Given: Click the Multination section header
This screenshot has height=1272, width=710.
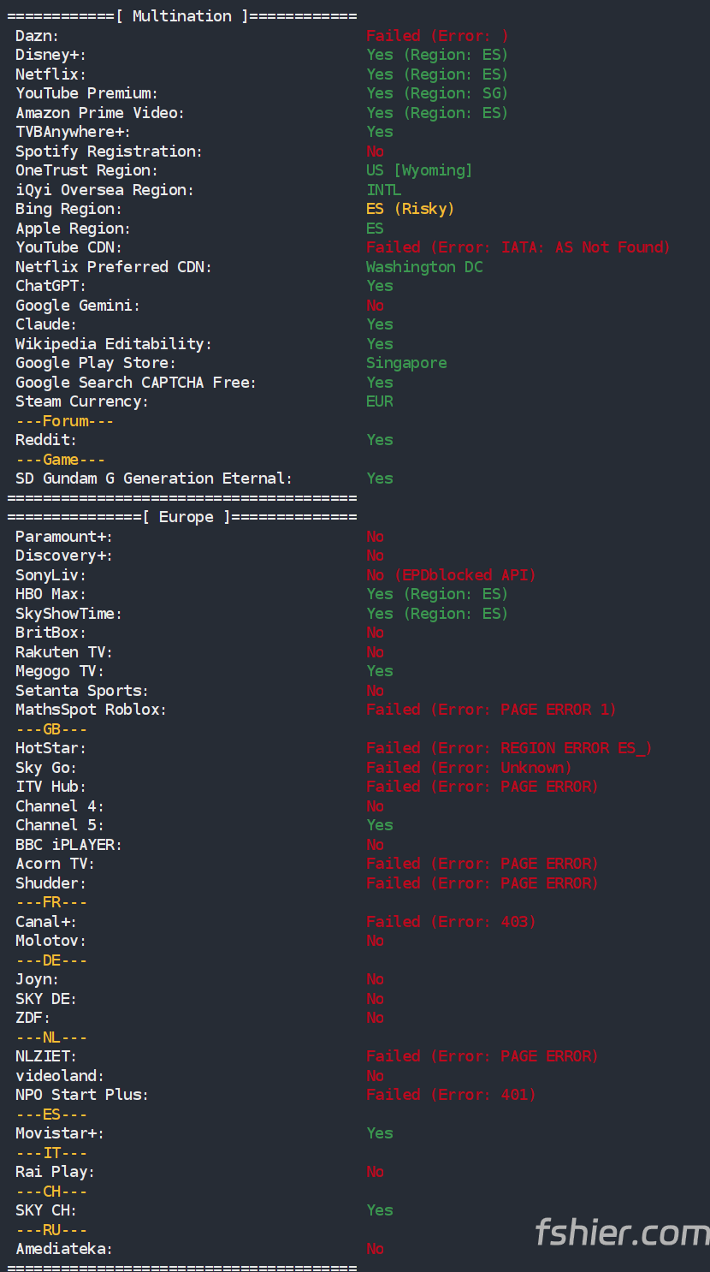Looking at the screenshot, I should point(182,16).
